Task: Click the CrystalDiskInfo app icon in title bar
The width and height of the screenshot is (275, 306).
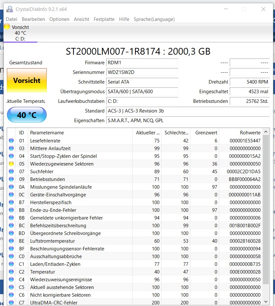Action: (x=9, y=9)
